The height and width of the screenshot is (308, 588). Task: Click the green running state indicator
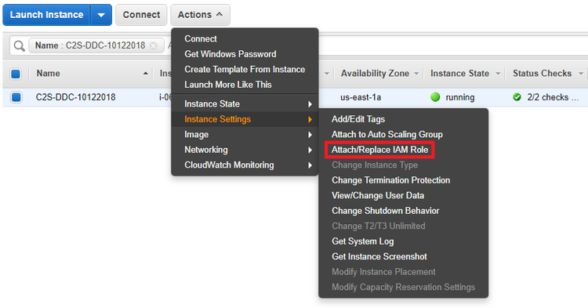coord(435,97)
